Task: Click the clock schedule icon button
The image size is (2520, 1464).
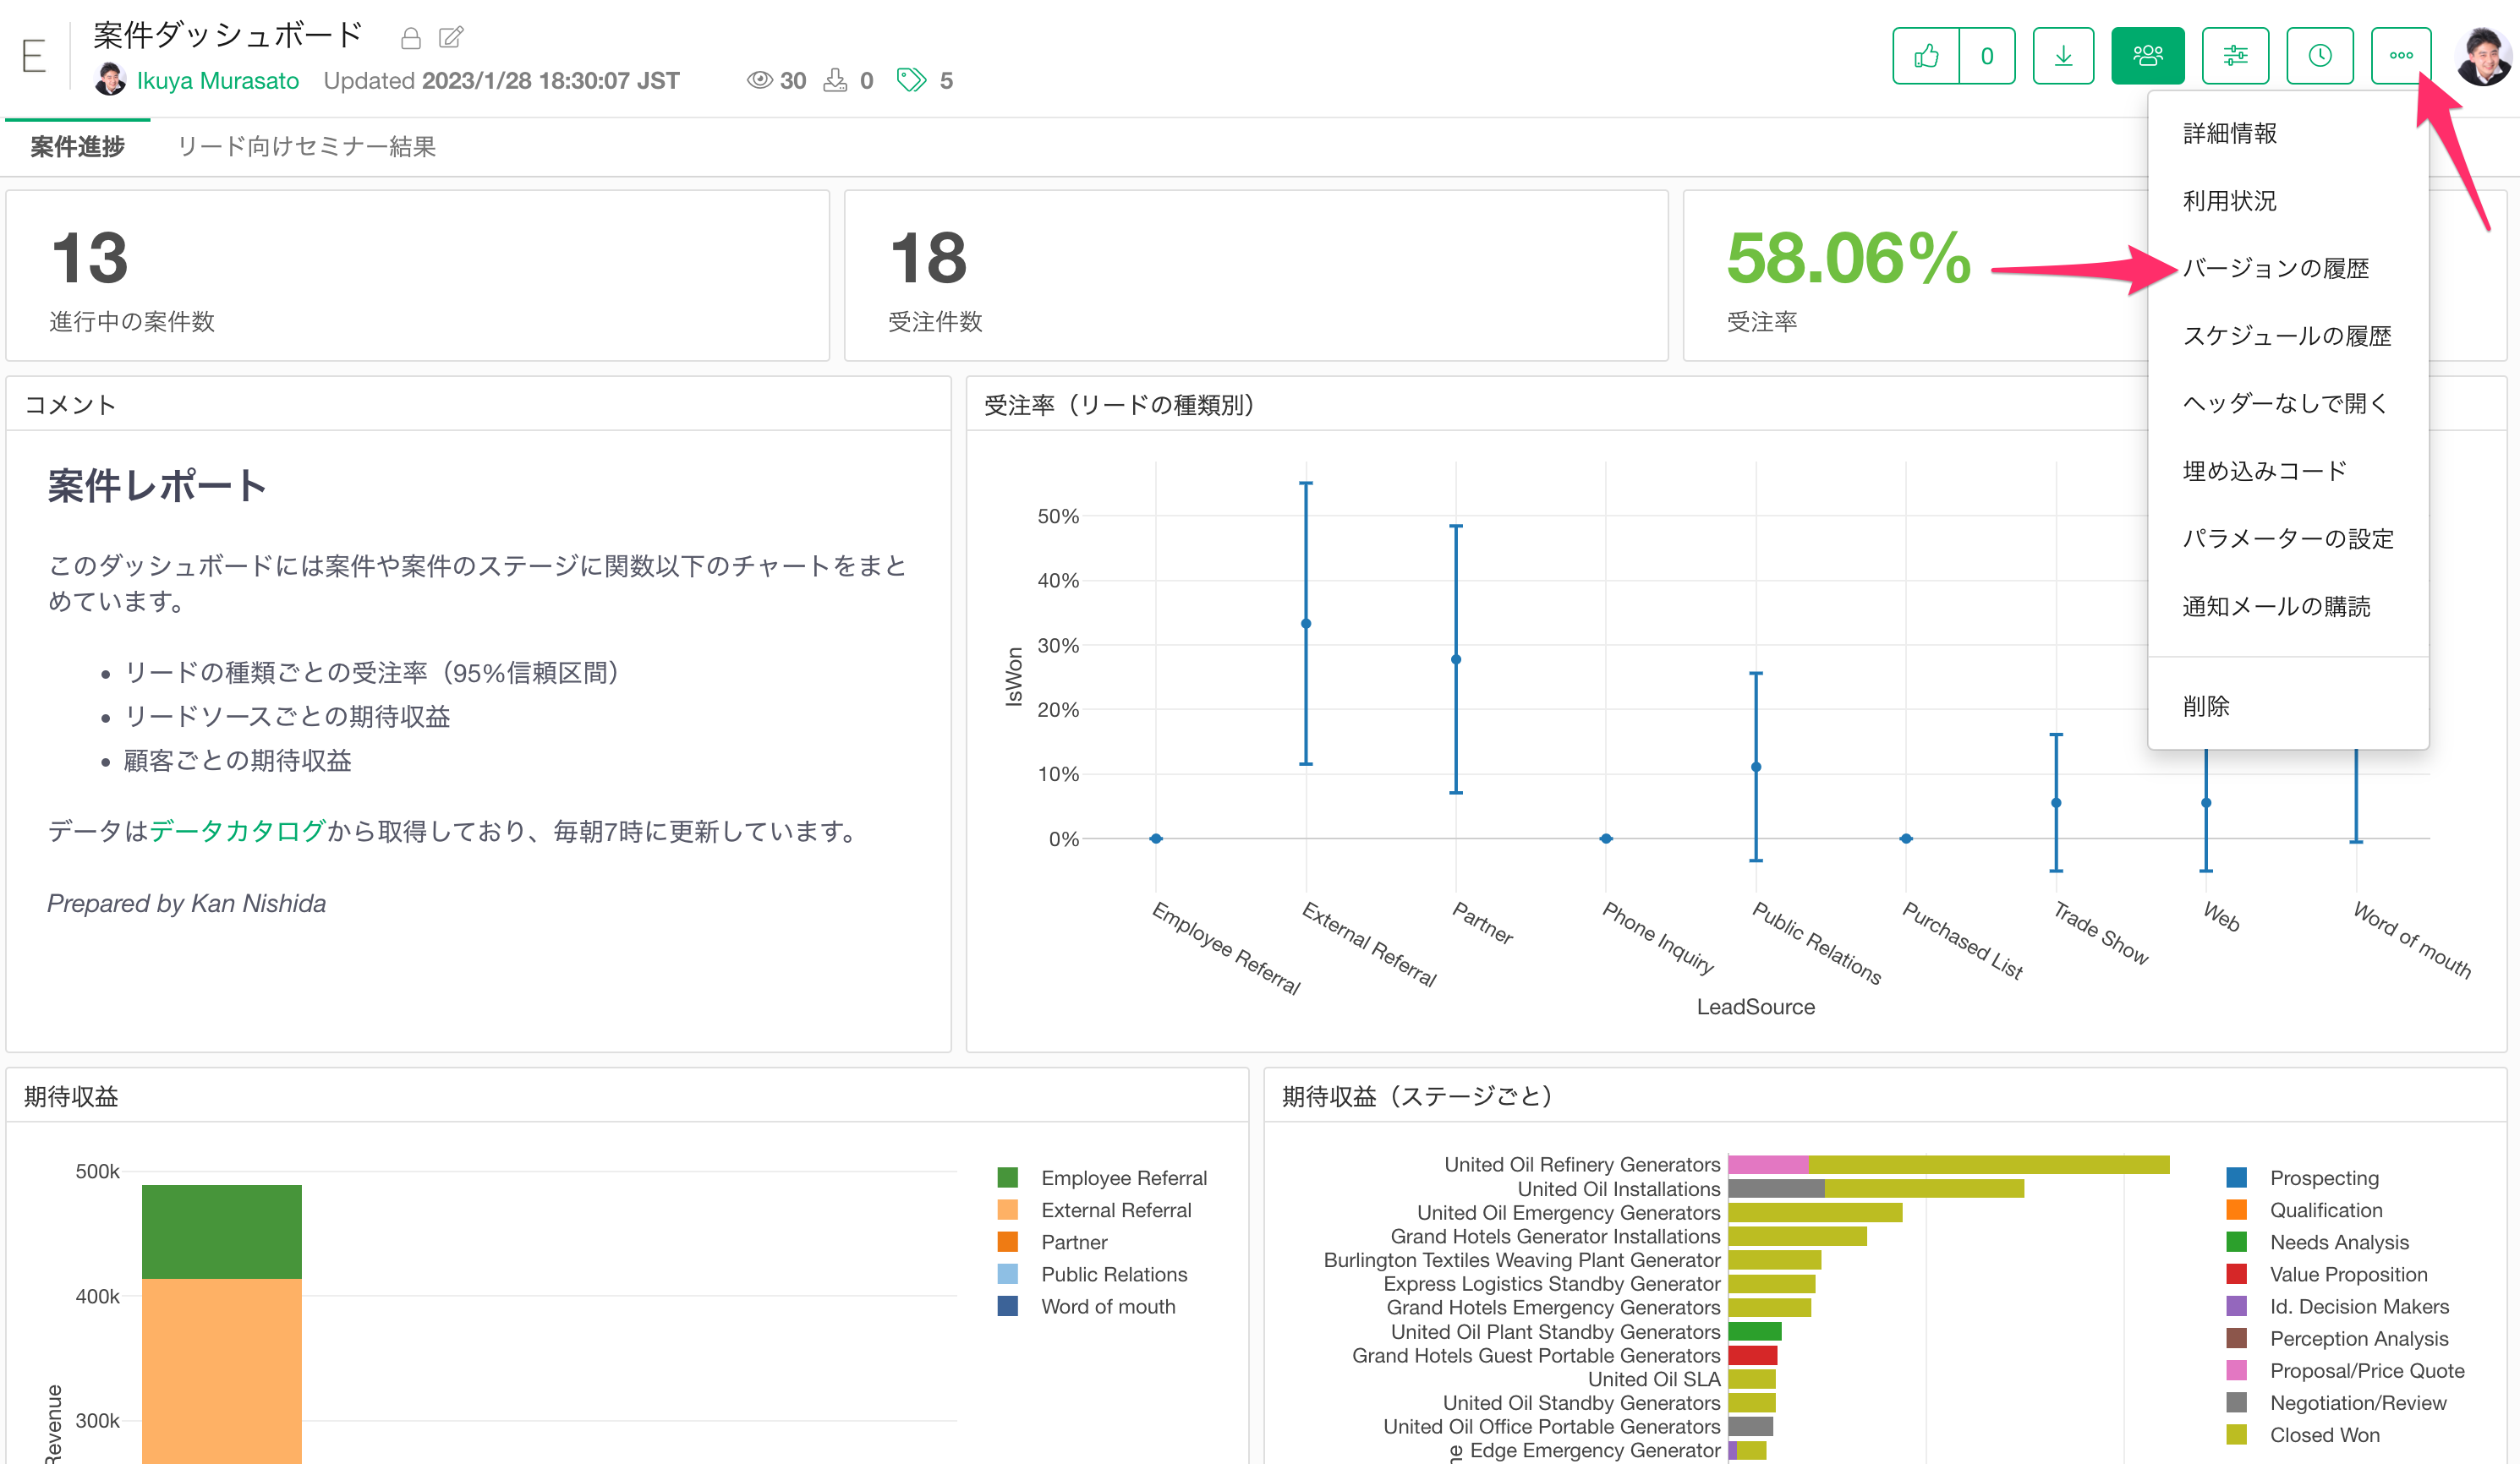Action: [x=2320, y=56]
